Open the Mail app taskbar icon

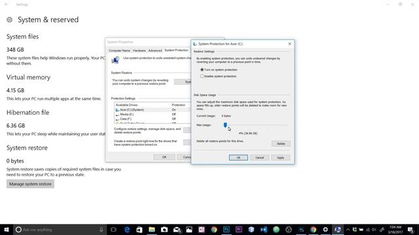(x=177, y=229)
